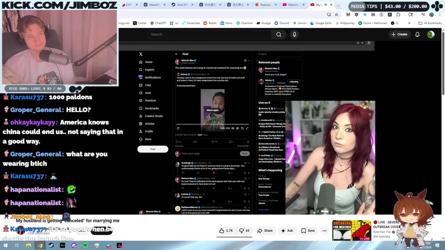
Task: Expand the bookmarks overflow chevron
Action: (x=409, y=23)
